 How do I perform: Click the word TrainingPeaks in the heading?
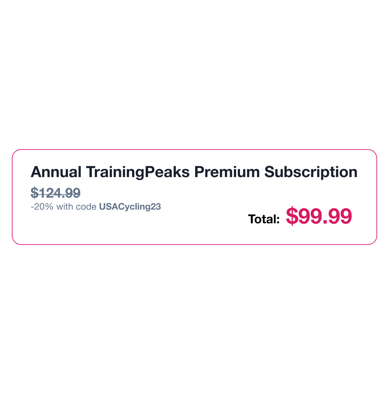coord(138,172)
